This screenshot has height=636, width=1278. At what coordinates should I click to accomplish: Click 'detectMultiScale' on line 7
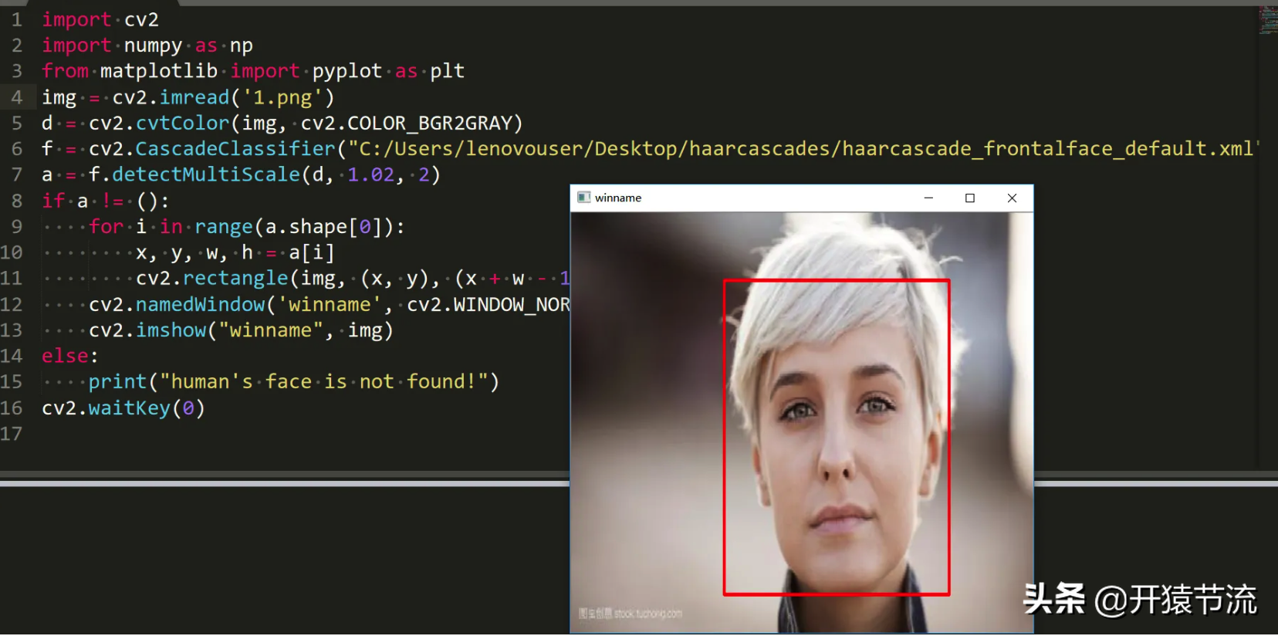click(x=206, y=175)
